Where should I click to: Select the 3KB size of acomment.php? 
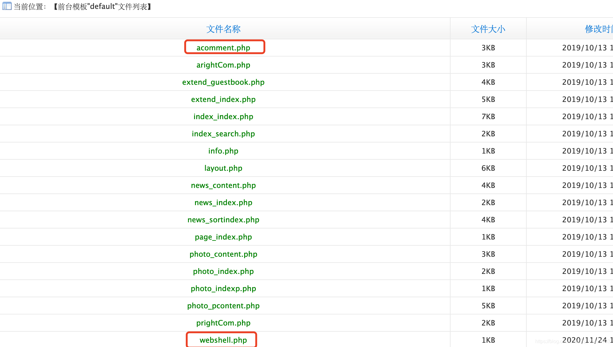tap(488, 48)
